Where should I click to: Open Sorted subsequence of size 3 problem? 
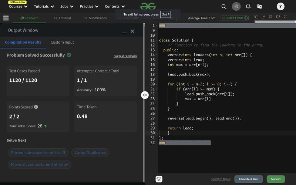(x=38, y=153)
